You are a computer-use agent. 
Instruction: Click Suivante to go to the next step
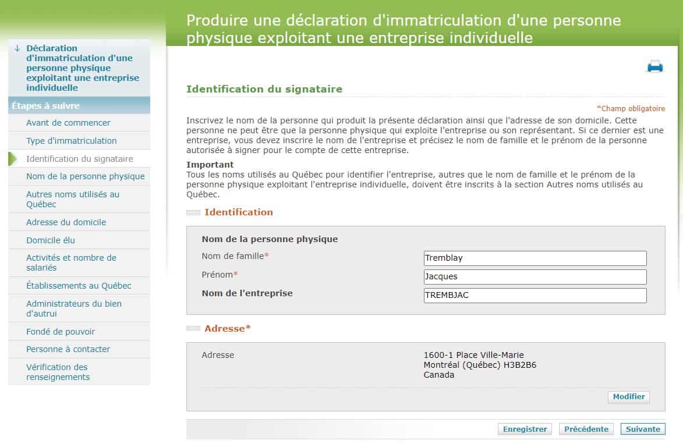[x=643, y=429]
